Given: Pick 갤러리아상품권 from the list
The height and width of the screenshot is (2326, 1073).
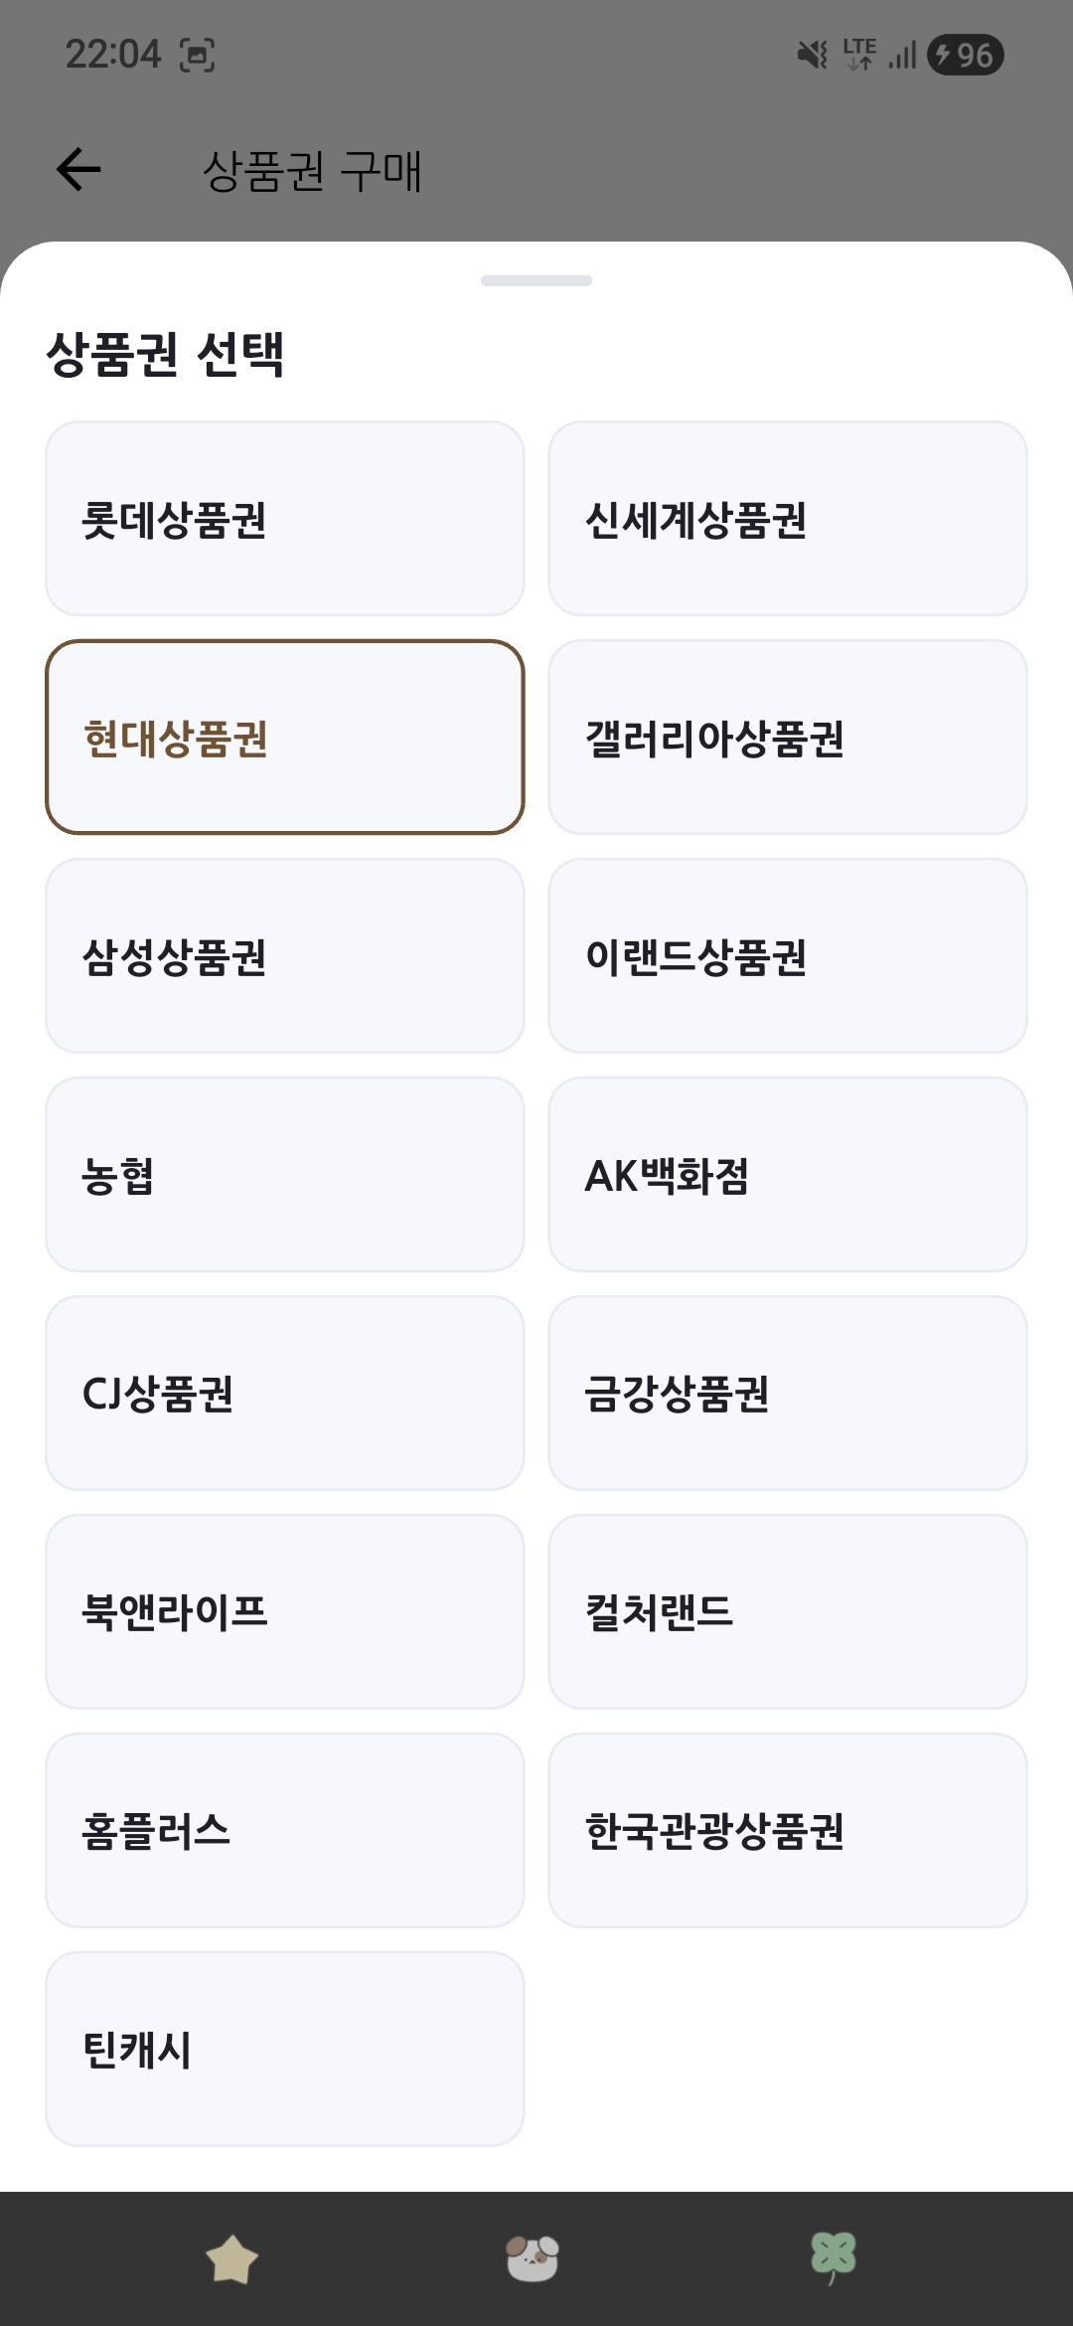Looking at the screenshot, I should (x=787, y=738).
